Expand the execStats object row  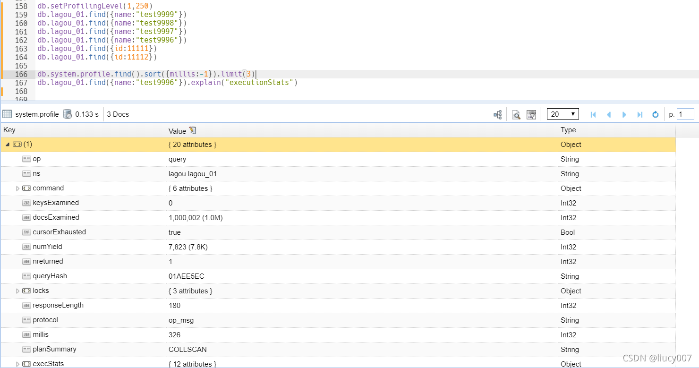[x=18, y=364]
